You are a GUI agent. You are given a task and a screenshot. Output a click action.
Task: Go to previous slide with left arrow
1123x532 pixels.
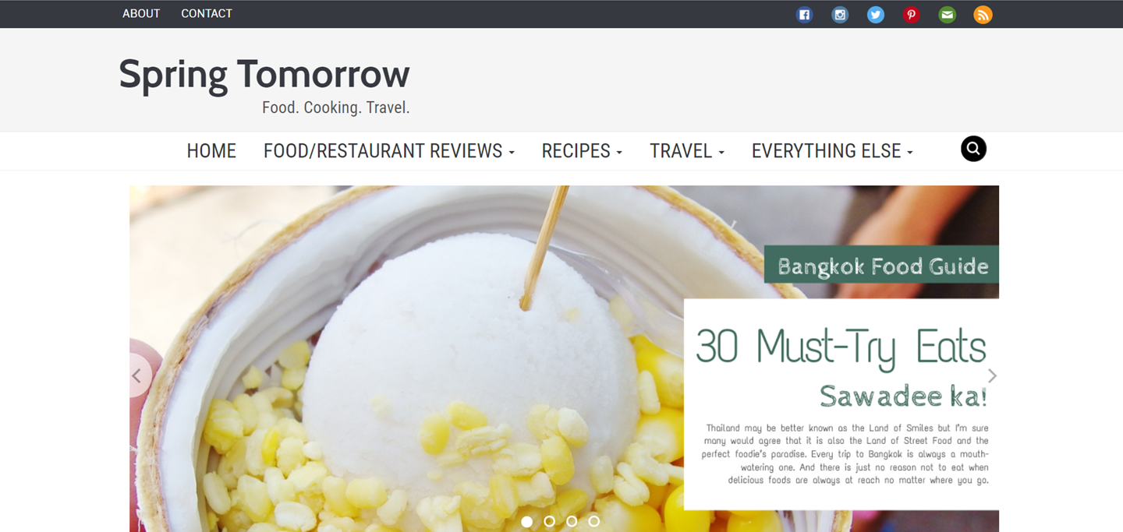(x=137, y=376)
